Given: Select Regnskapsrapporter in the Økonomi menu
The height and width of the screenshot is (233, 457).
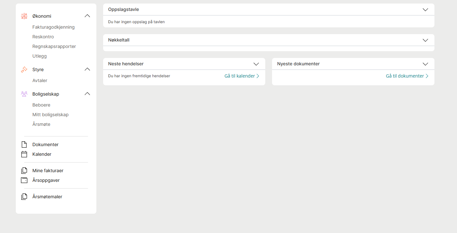Looking at the screenshot, I should (x=54, y=46).
